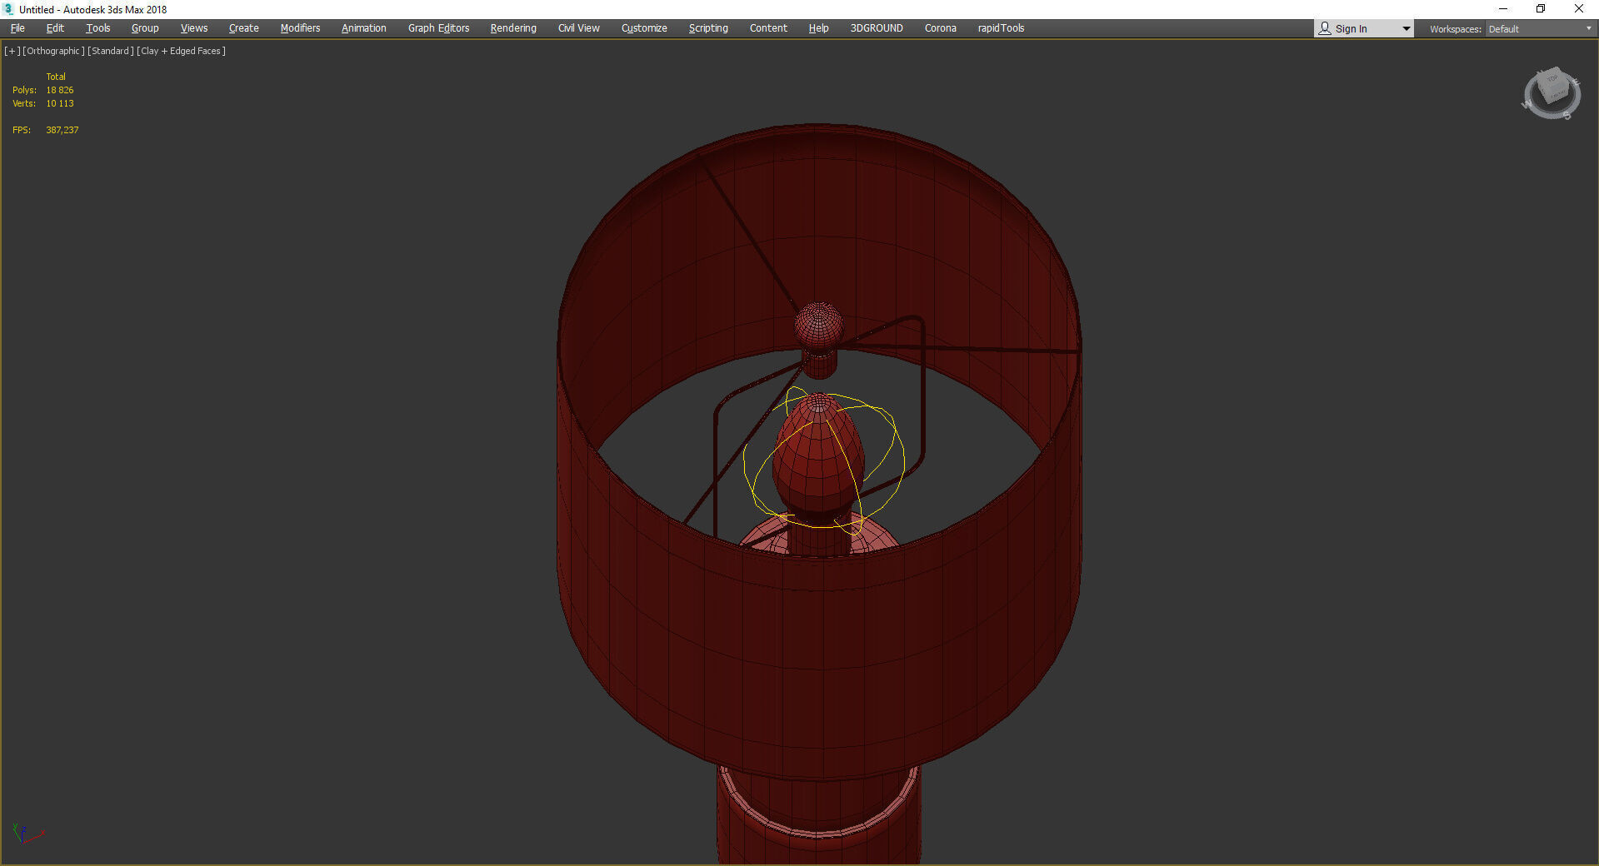Open the Create menu

[244, 28]
